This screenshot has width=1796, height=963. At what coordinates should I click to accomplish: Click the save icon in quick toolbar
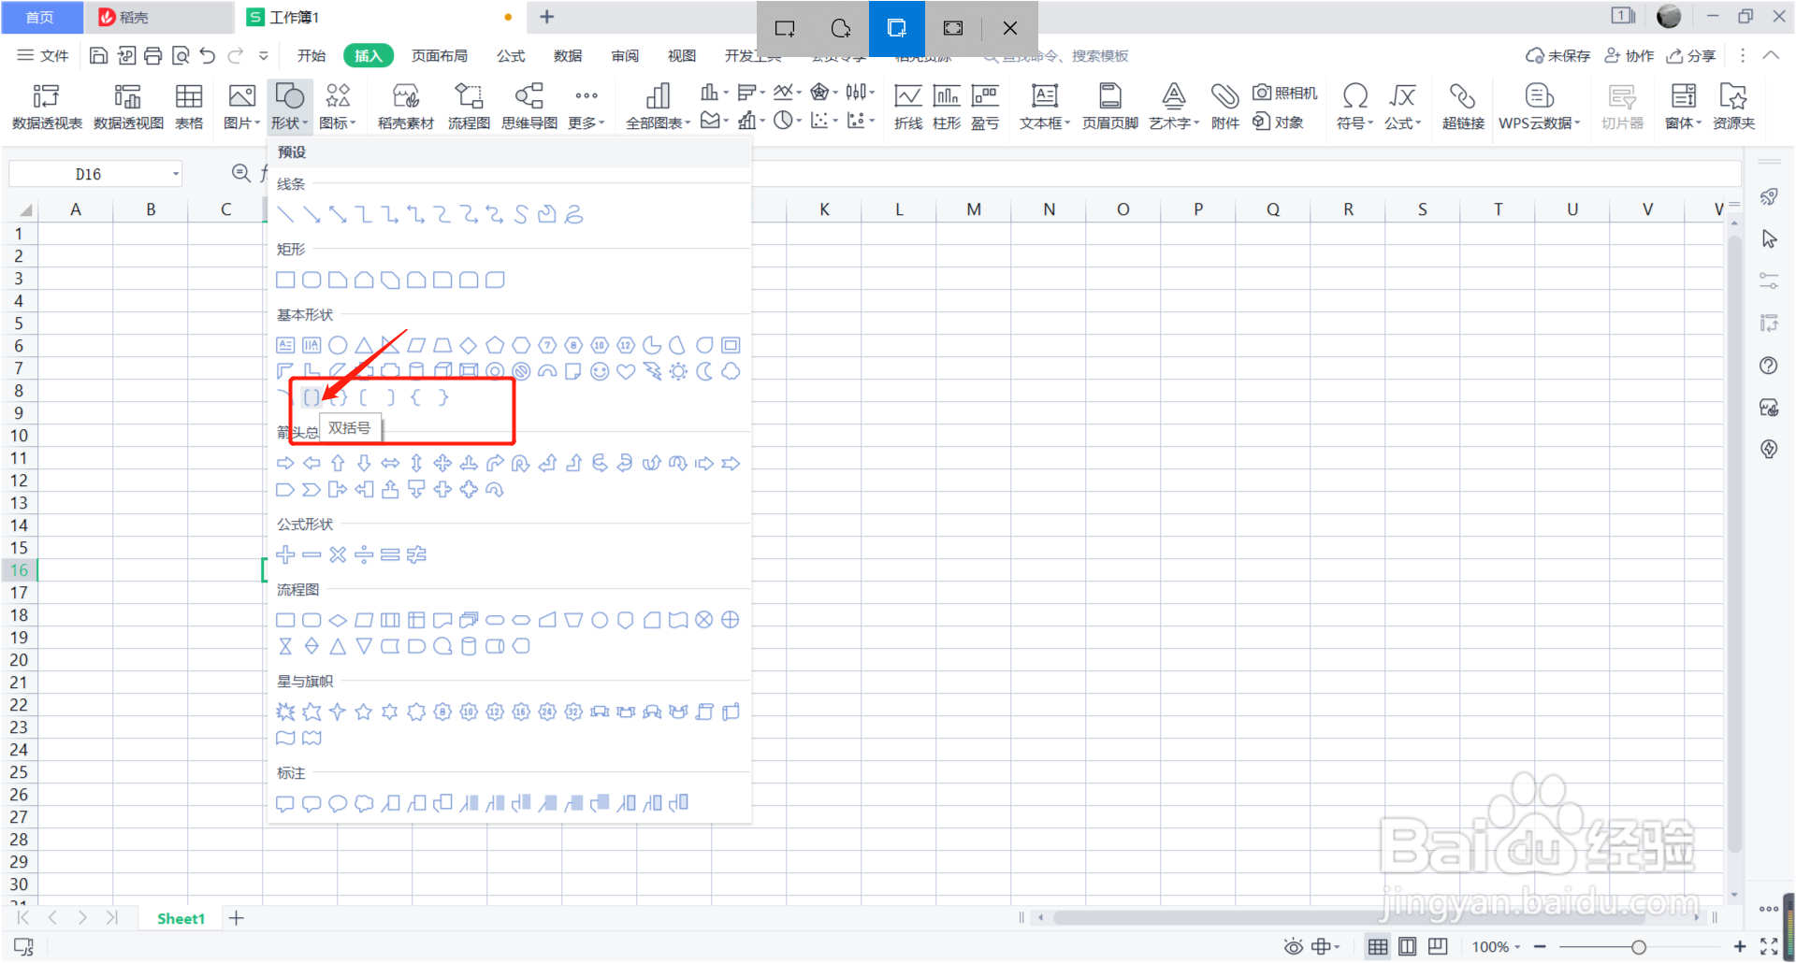coord(98,55)
